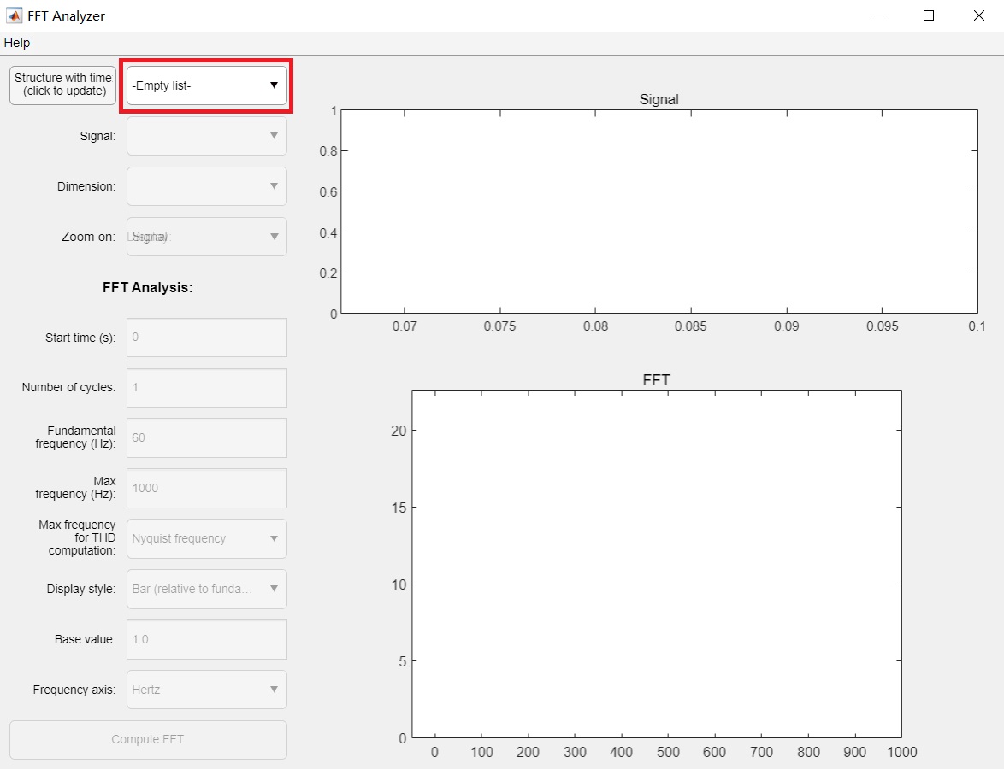1004x769 pixels.
Task: Open the Help menu
Action: click(x=16, y=43)
